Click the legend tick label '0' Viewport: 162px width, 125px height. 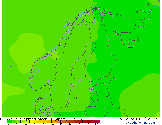(x=8, y=124)
